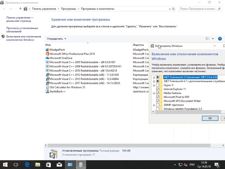The image size is (225, 169).
Task: Click the search magnifier icon
Action: [219, 9]
